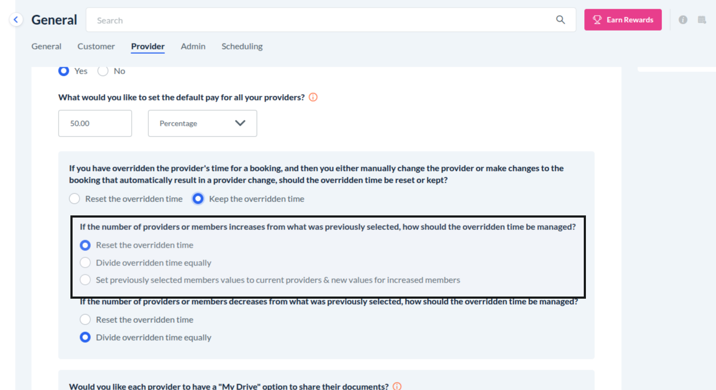Viewport: 716px width, 390px height.
Task: Choose Keep the overridden time
Action: [x=198, y=199]
